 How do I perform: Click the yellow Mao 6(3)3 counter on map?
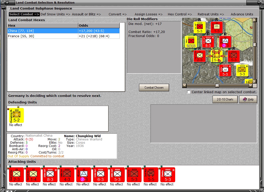click(x=191, y=42)
